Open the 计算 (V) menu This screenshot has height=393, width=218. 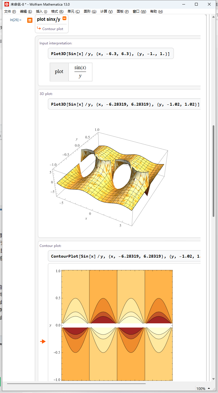(x=107, y=12)
